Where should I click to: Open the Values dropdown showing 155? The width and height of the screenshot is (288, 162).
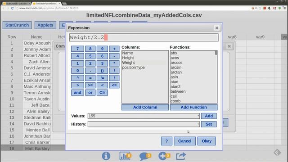(144, 116)
